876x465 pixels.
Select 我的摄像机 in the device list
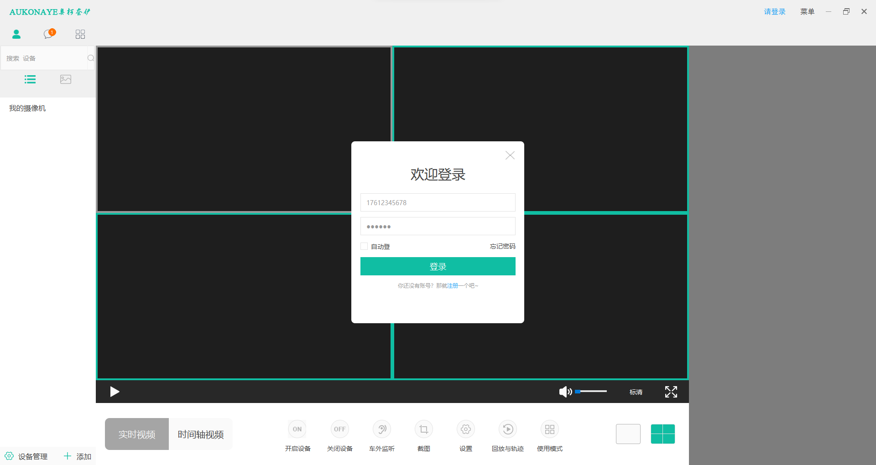(x=27, y=108)
